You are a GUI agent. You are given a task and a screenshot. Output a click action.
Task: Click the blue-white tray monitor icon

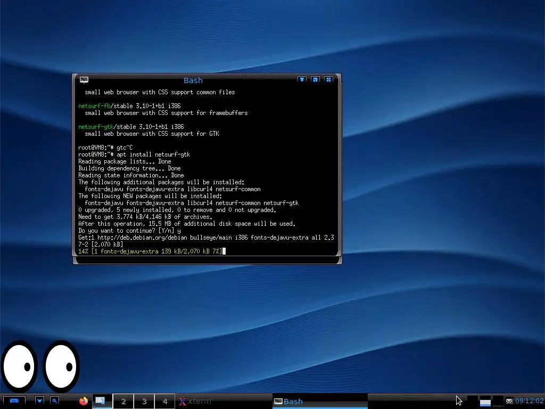coord(485,402)
